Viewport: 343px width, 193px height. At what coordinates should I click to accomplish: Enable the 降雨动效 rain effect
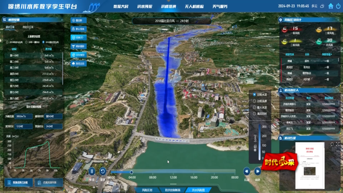point(78,63)
